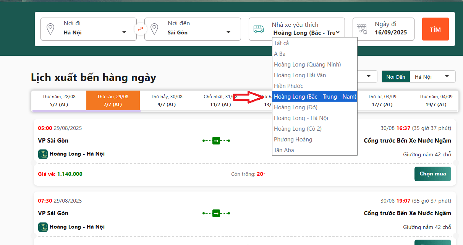The image size is (463, 245).
Task: Click Chọn mua for the 05:00 trip
Action: coord(432,174)
